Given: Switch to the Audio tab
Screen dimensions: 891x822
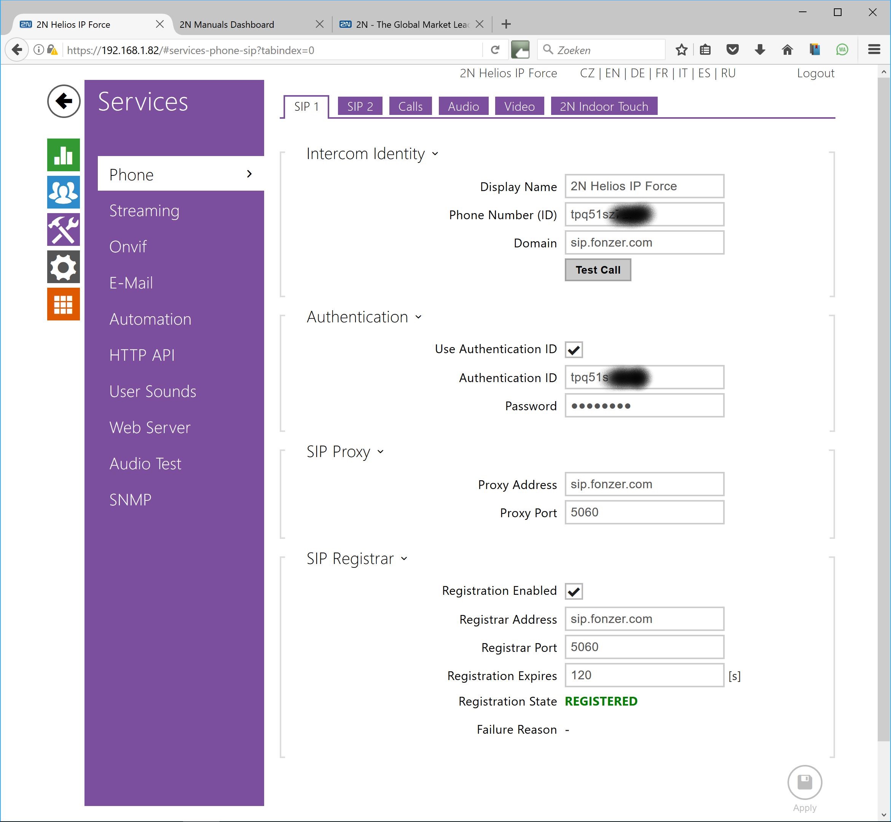Looking at the screenshot, I should tap(463, 106).
